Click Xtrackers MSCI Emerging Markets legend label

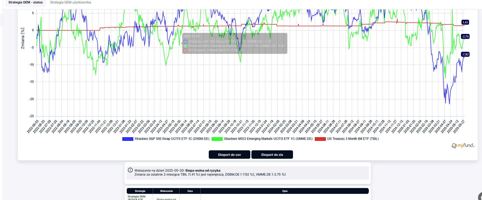click(x=268, y=139)
